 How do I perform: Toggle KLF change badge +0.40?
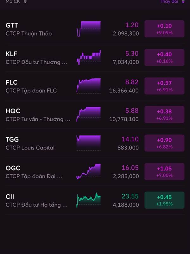click(164, 57)
